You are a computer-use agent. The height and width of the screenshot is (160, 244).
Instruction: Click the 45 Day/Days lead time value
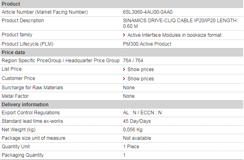point(137,121)
